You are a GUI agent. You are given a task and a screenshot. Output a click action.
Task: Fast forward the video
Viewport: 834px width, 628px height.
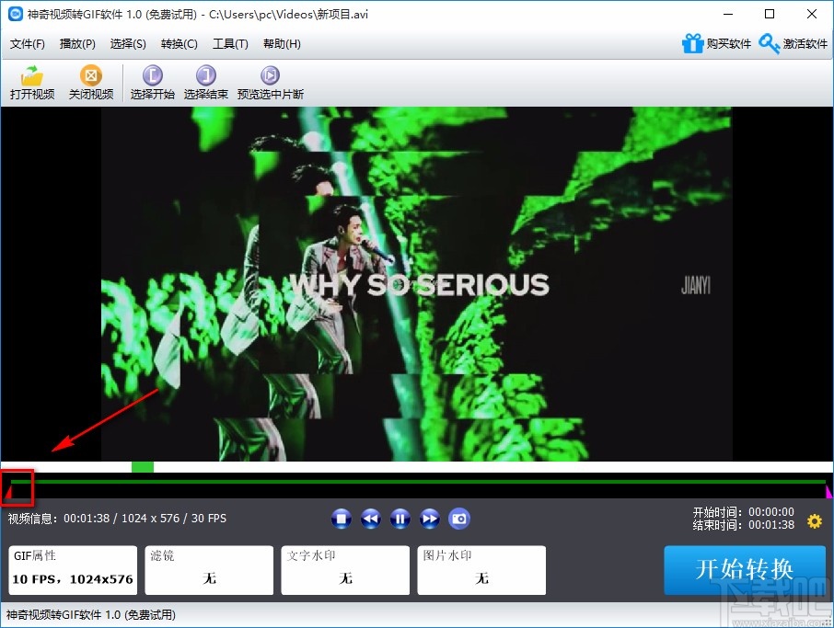[430, 519]
